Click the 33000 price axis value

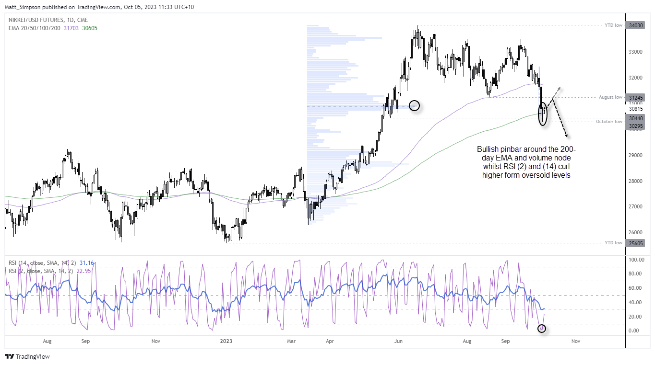point(636,52)
